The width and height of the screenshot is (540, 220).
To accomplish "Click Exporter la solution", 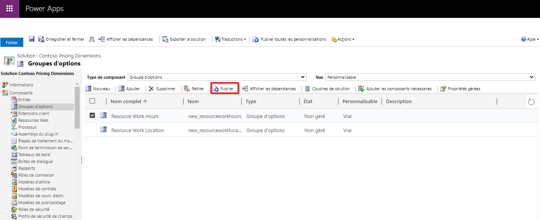I will pyautogui.click(x=184, y=39).
